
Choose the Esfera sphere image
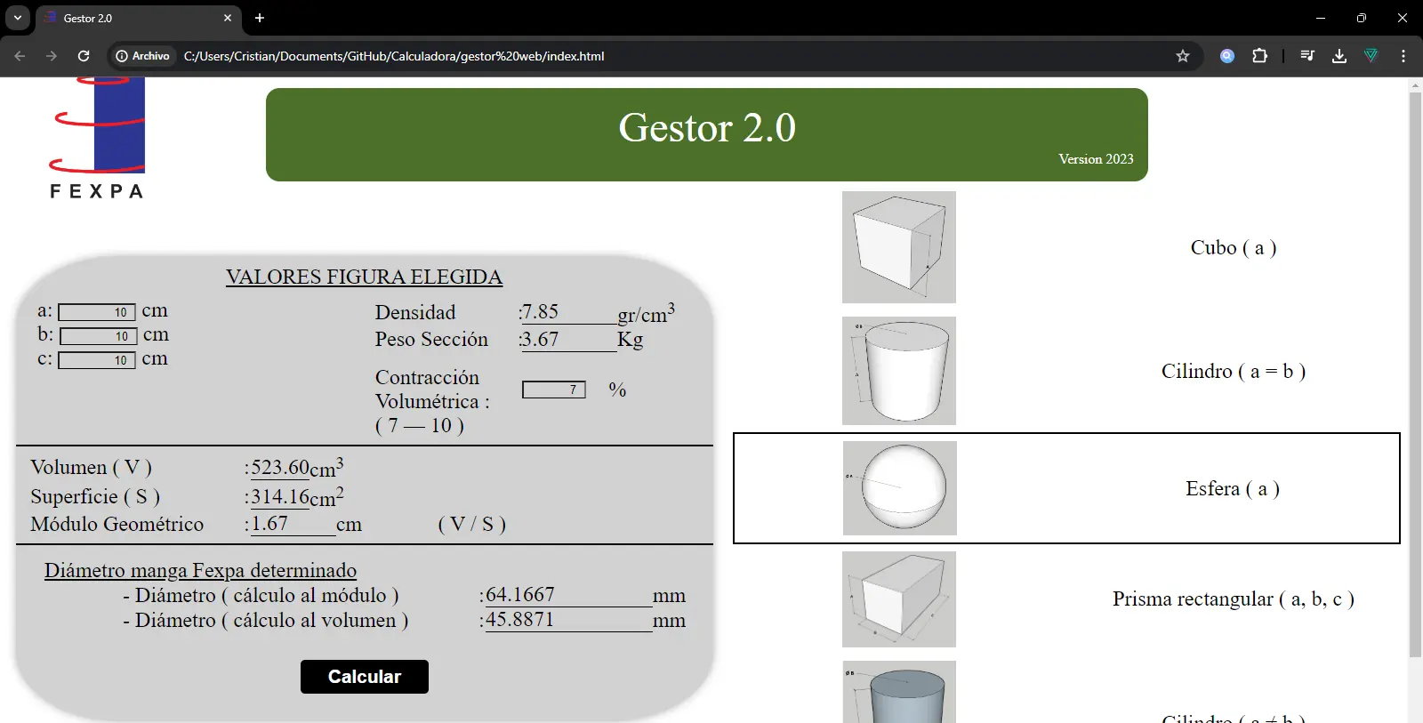(899, 488)
